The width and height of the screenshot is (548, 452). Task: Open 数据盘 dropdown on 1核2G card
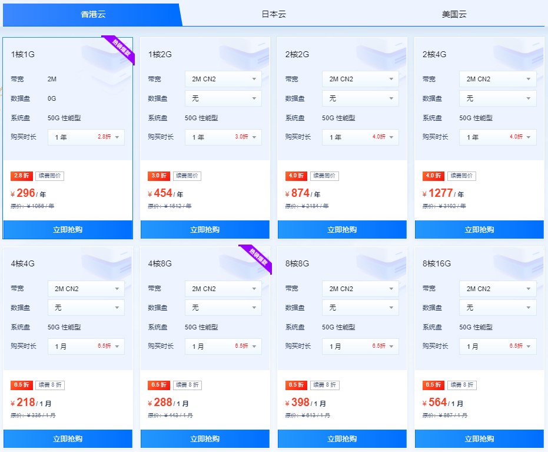tap(223, 98)
